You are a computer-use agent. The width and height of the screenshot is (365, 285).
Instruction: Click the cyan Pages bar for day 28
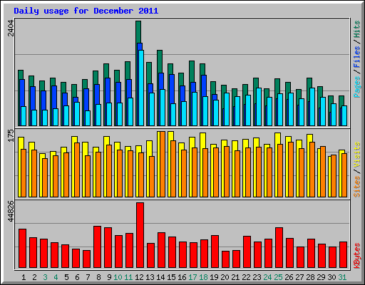tap(312, 107)
